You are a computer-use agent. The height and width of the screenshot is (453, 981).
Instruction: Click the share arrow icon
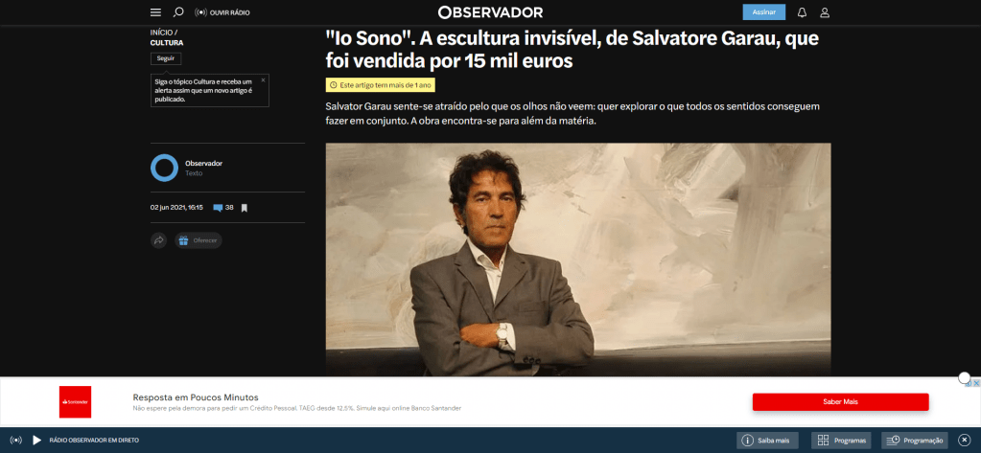[159, 240]
